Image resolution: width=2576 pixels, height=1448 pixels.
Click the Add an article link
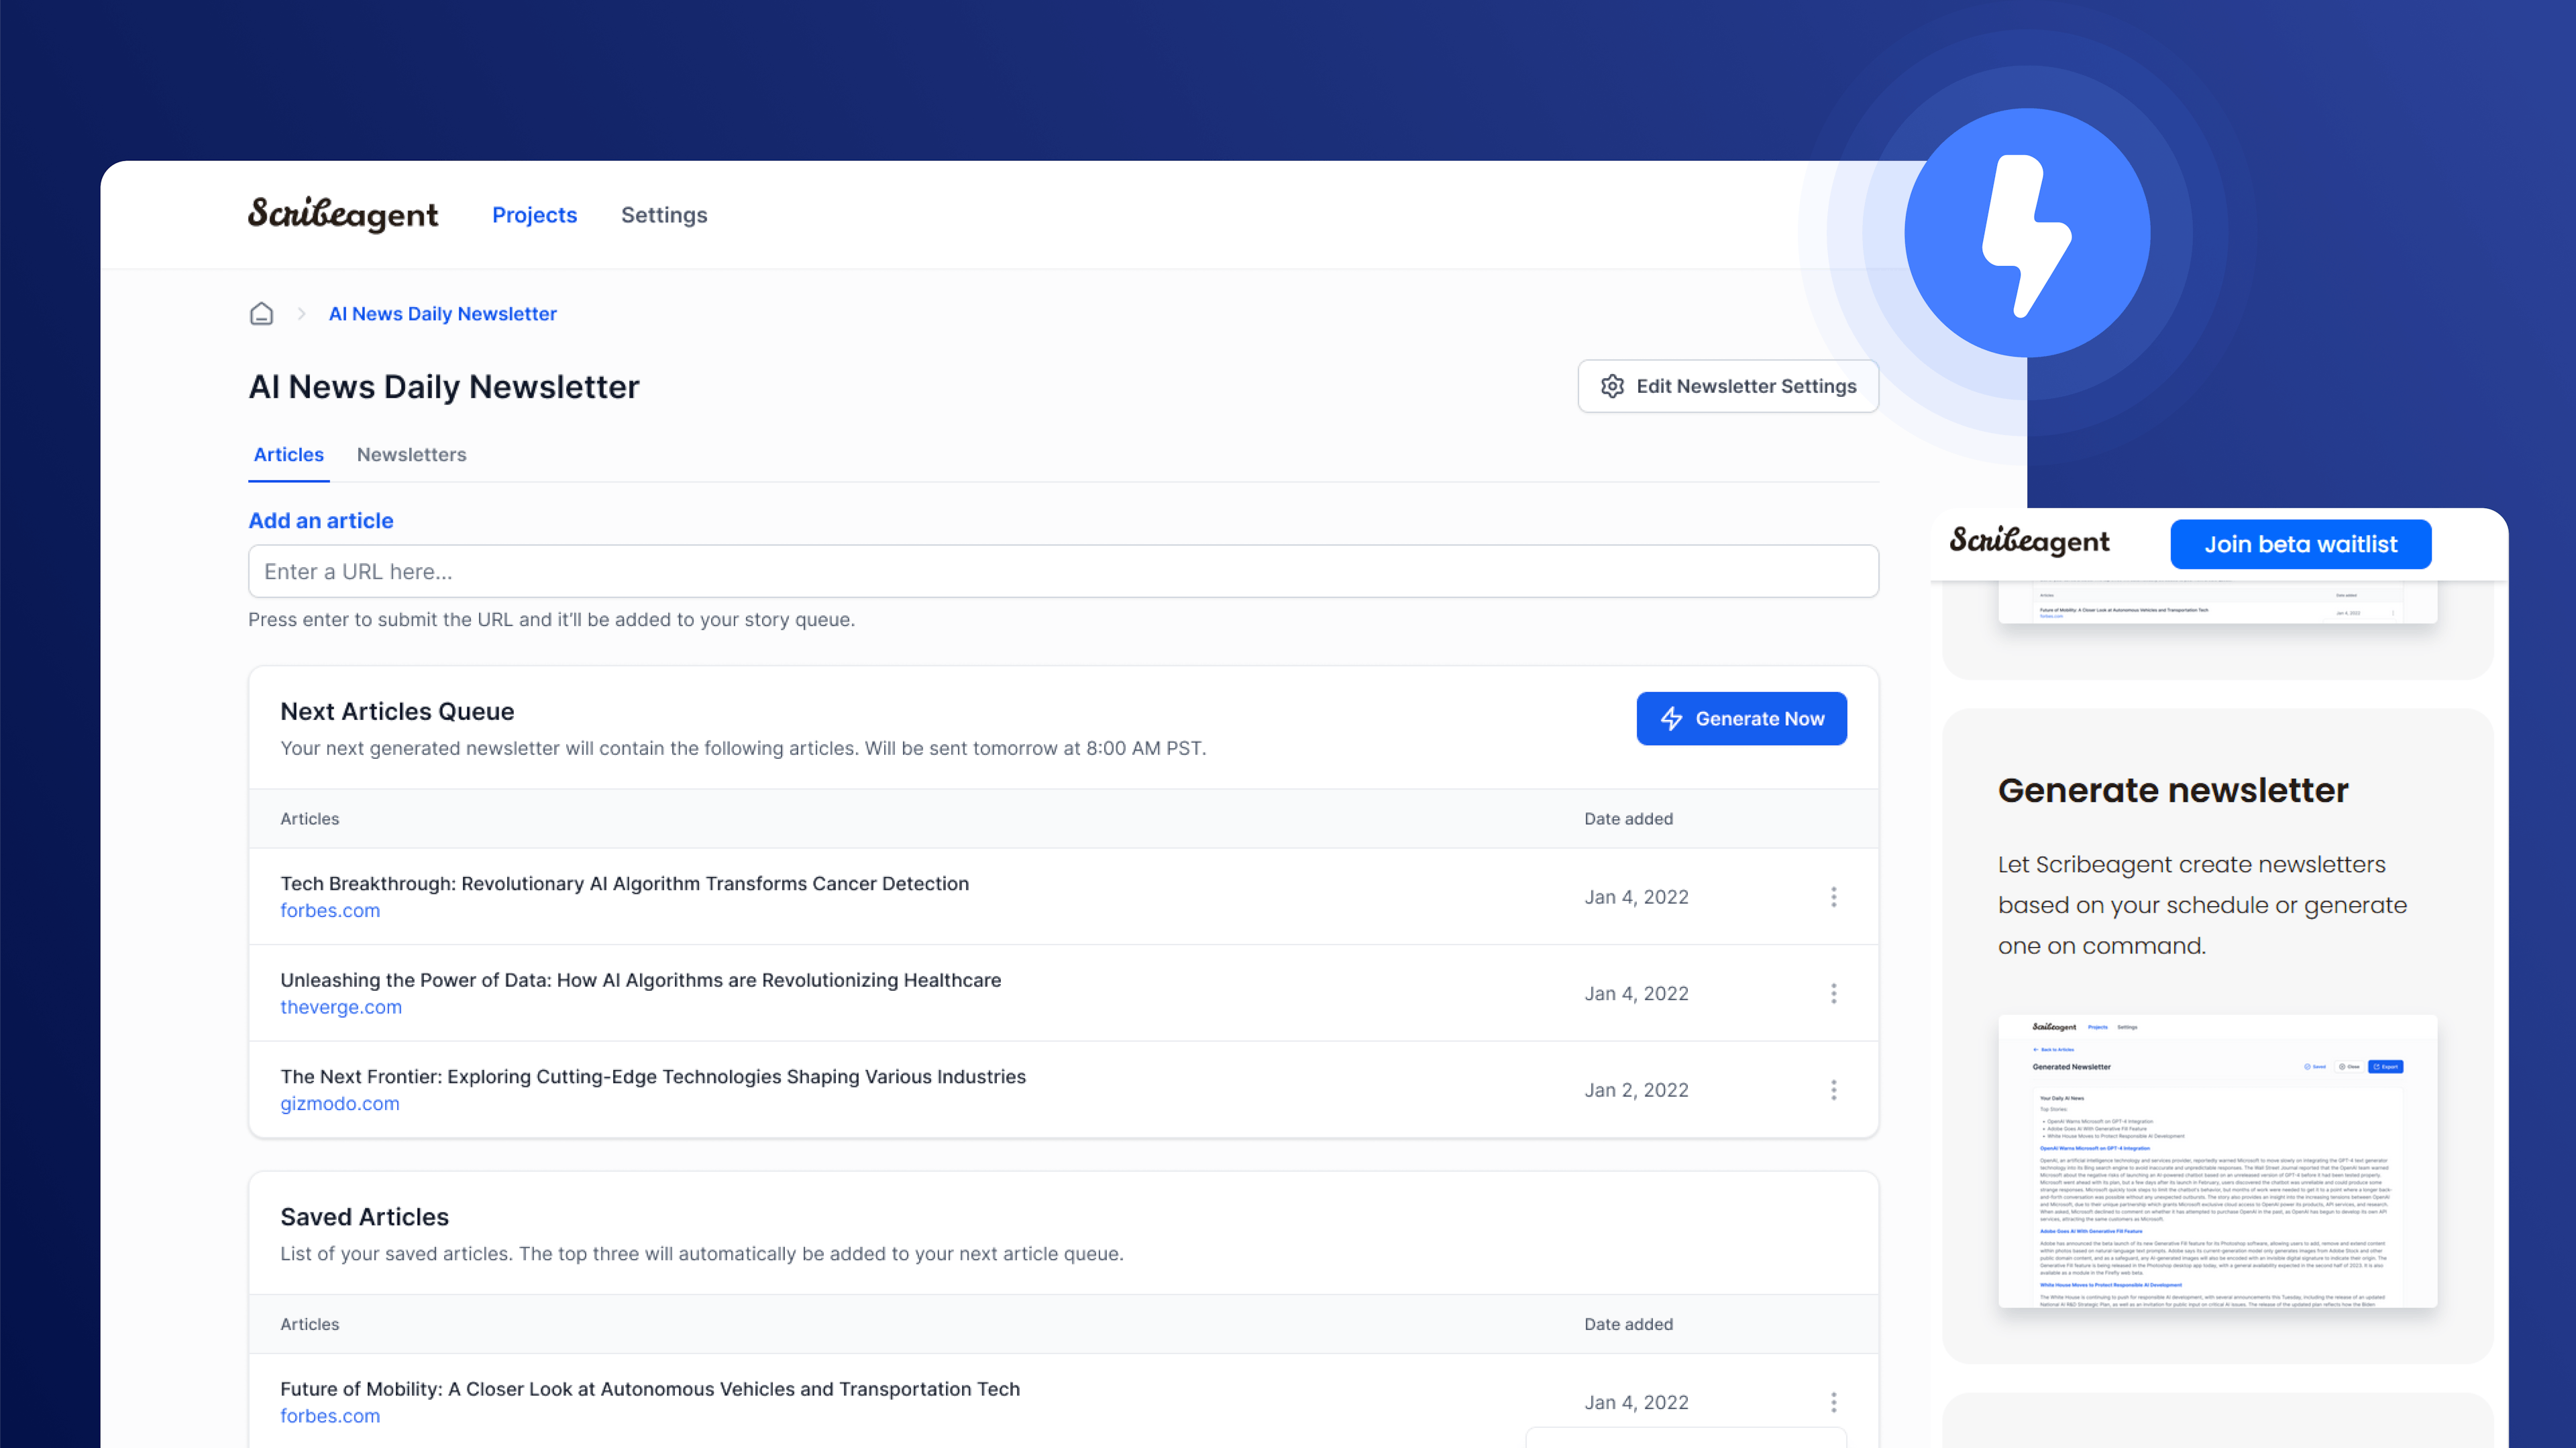[320, 521]
